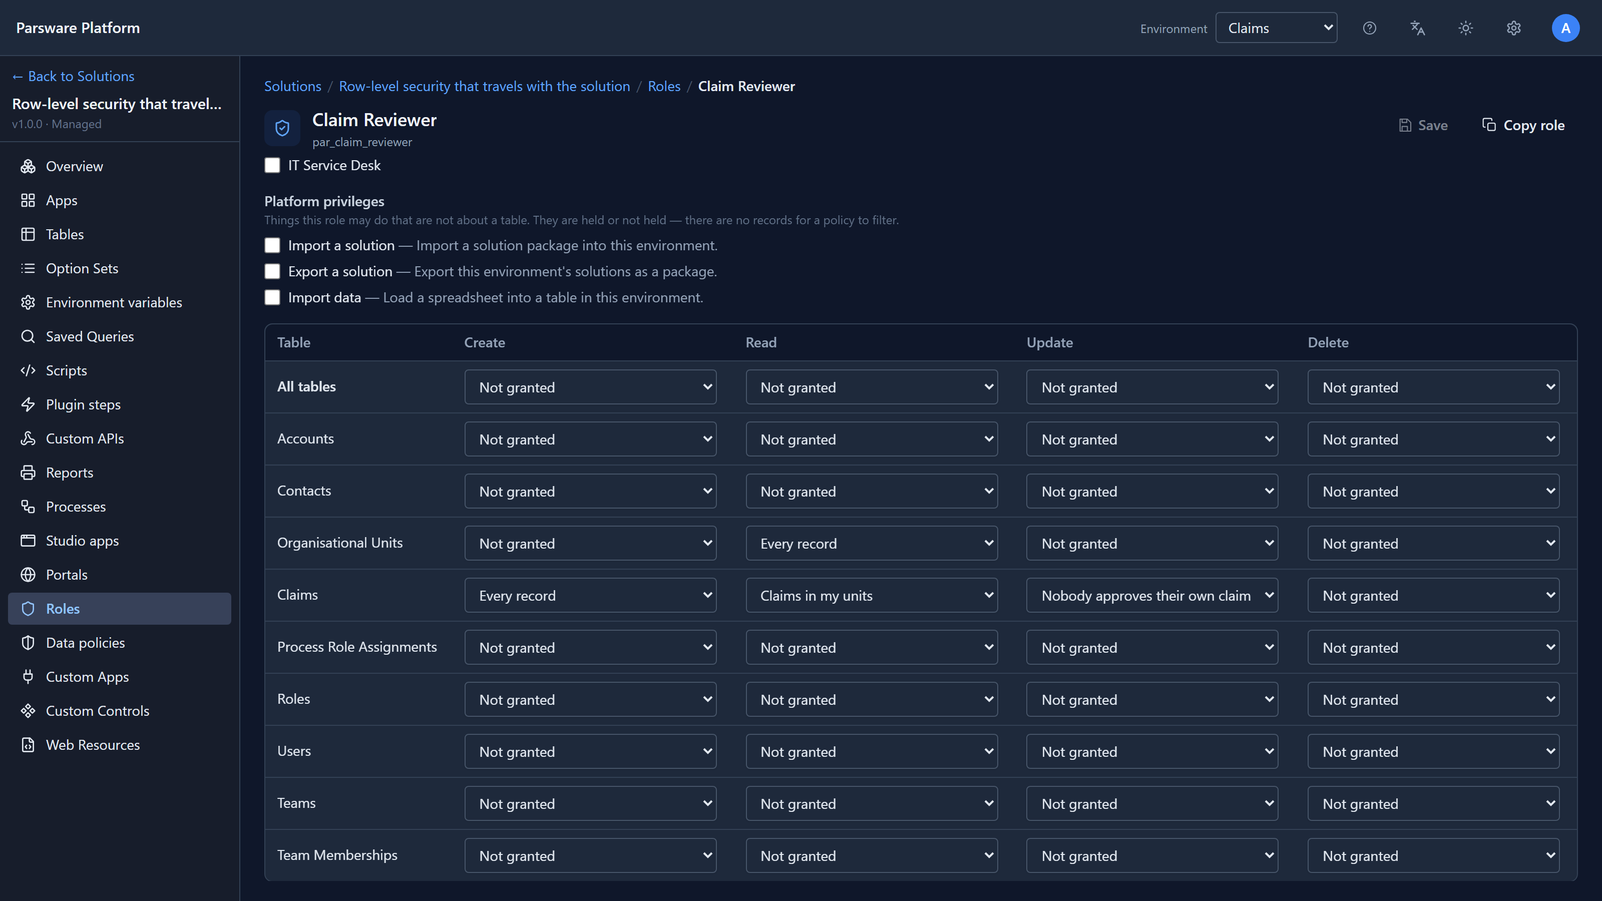Click the Copy role button
Screen dimensions: 1602x901
click(1523, 126)
